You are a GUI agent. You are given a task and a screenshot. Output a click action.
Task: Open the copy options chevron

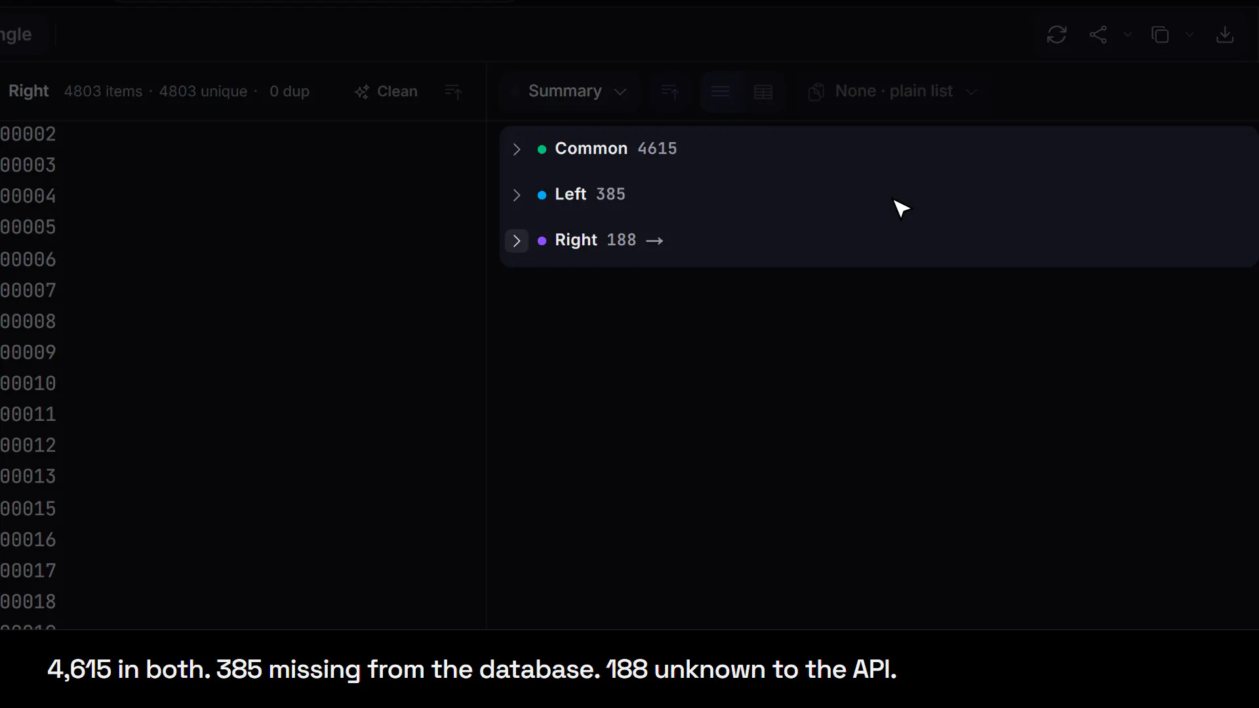[1189, 35]
